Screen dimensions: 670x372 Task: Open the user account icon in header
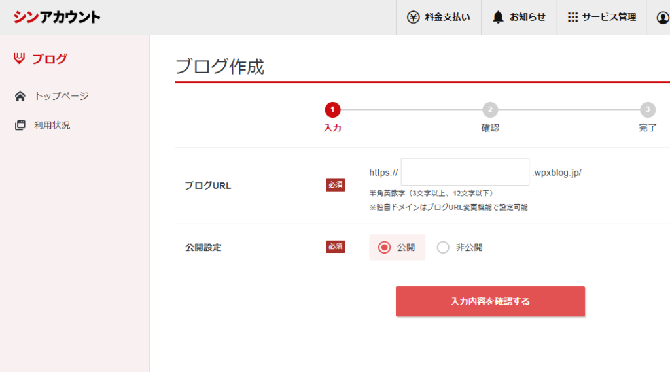pyautogui.click(x=662, y=18)
